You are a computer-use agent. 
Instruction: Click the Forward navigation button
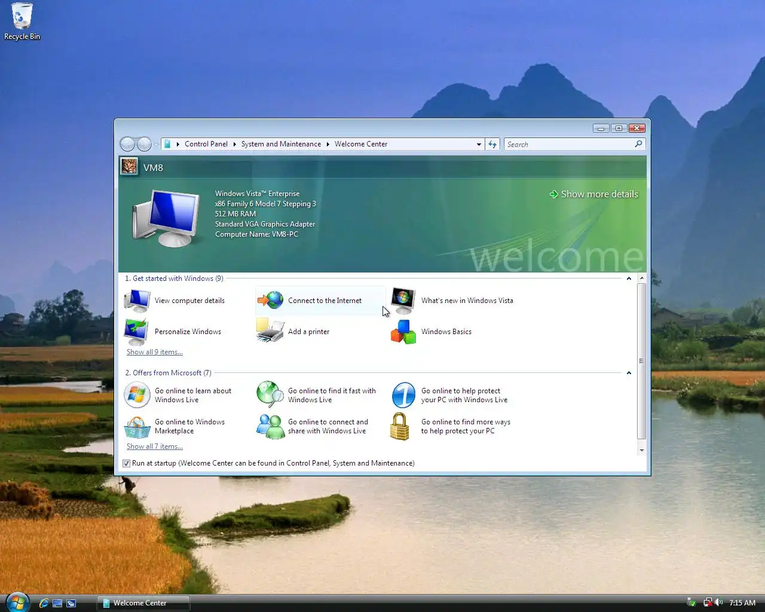[x=144, y=144]
